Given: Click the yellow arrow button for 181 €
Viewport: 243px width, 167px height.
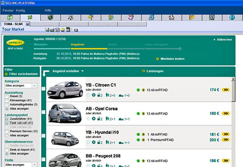Looking at the screenshot, I should coord(226,134).
